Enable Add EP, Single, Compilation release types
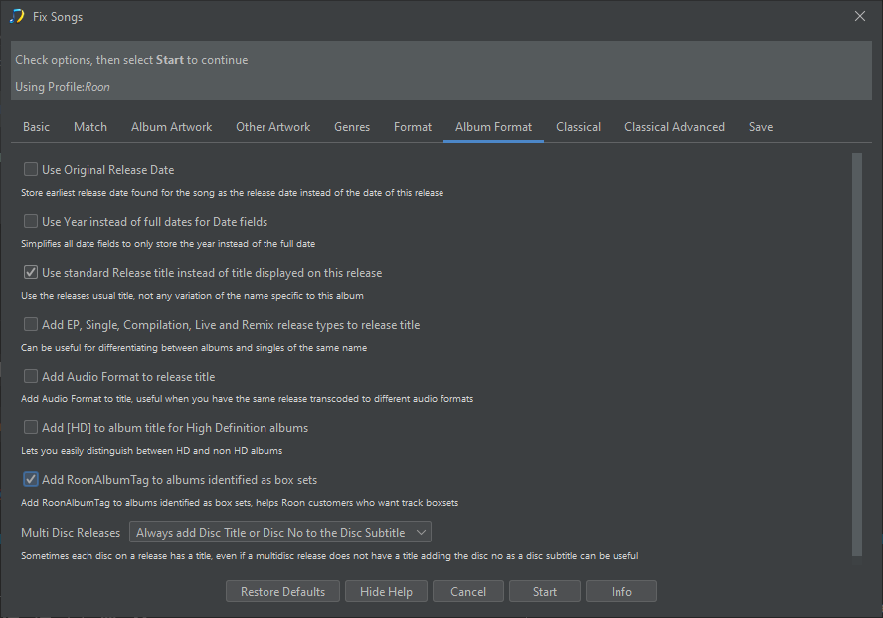This screenshot has width=883, height=618. pos(31,325)
